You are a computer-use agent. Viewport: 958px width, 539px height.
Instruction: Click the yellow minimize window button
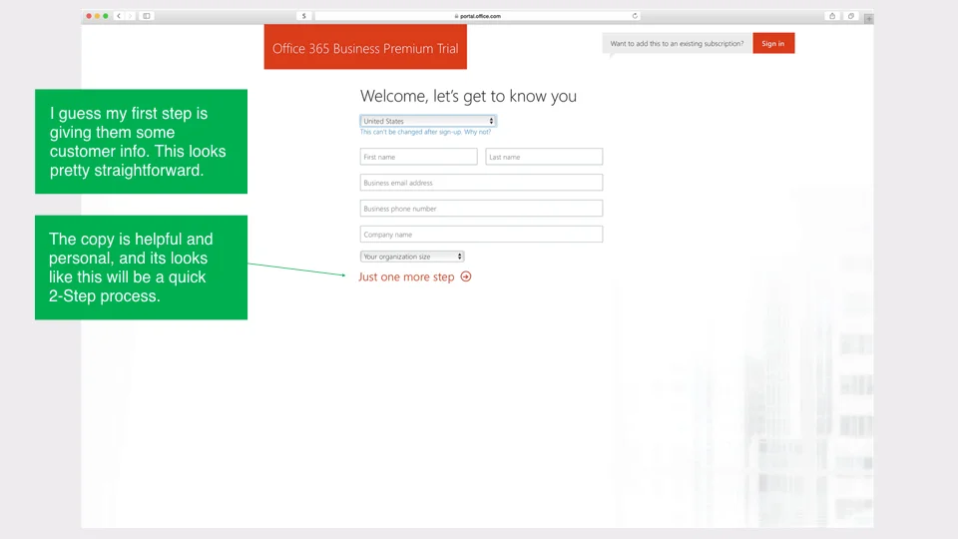click(97, 16)
